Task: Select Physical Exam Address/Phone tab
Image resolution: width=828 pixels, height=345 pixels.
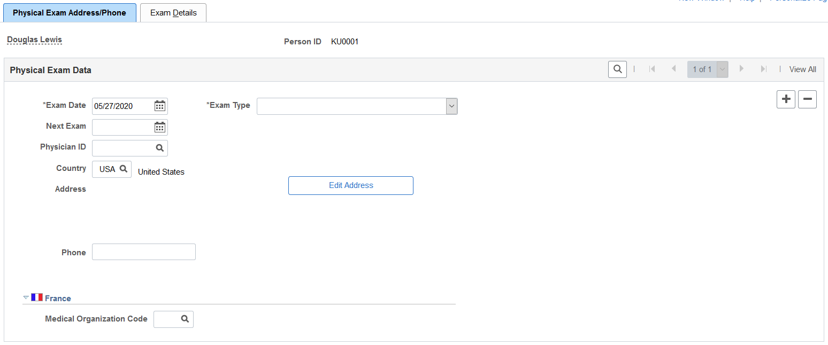Action: pos(70,13)
